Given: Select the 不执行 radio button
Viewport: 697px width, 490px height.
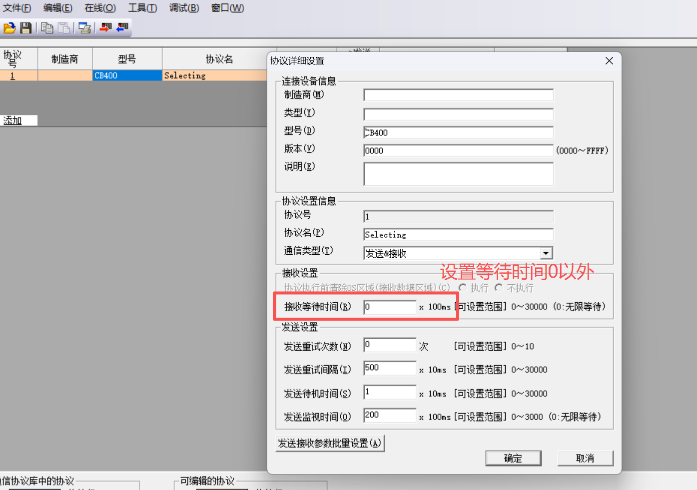Looking at the screenshot, I should tap(499, 288).
